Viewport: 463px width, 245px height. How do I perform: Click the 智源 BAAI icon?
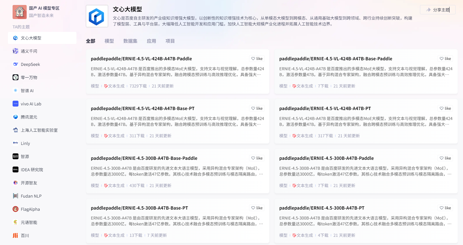click(16, 156)
